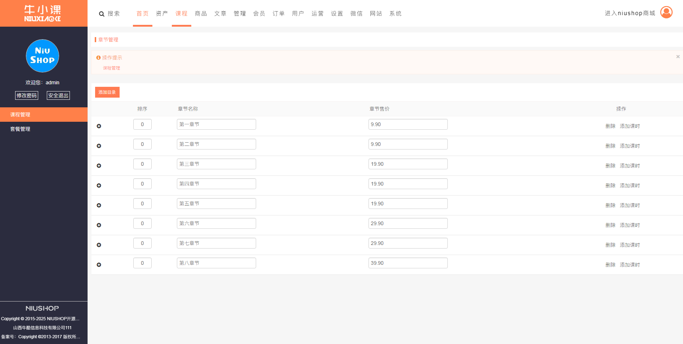Screen dimensions: 683x344
Task: Expand the 第六章节 row plus icon
Action: point(99,225)
